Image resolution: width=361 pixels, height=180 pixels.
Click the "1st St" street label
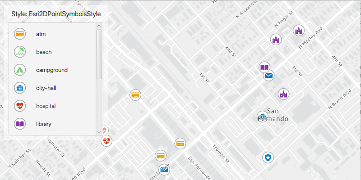tap(204, 77)
